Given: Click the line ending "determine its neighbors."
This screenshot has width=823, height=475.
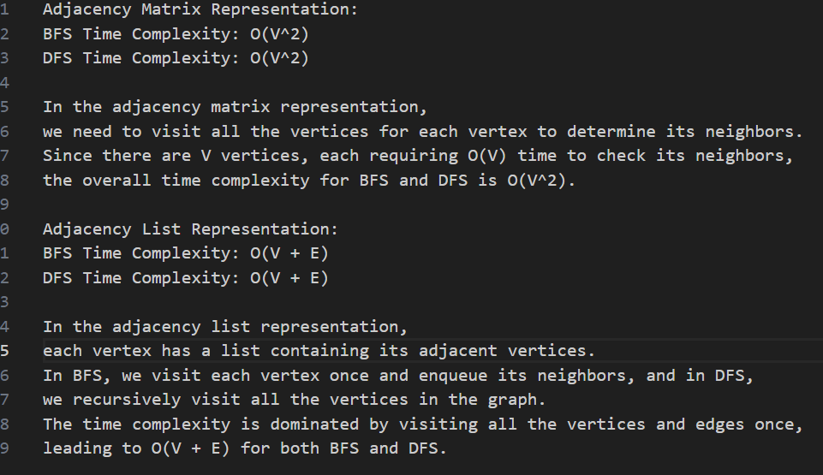Looking at the screenshot, I should (x=422, y=132).
